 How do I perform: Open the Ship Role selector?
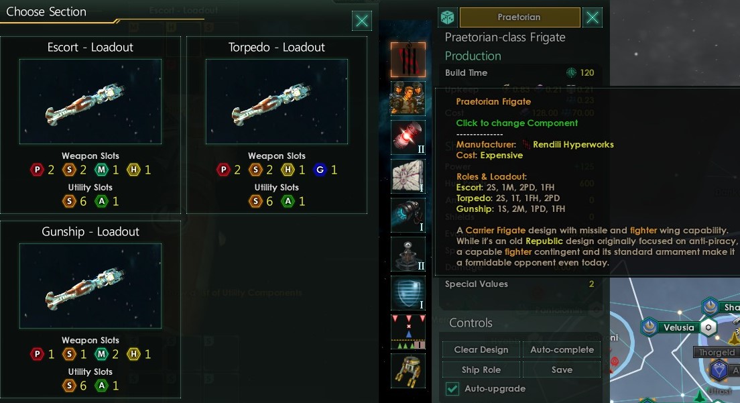tap(481, 369)
